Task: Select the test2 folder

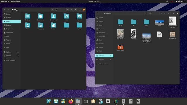Action: click(79, 25)
